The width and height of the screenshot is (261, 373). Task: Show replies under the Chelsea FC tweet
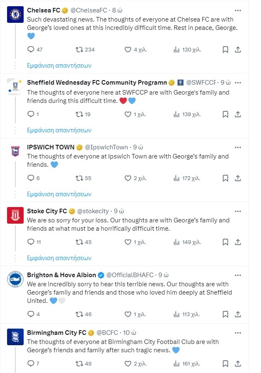(x=59, y=66)
